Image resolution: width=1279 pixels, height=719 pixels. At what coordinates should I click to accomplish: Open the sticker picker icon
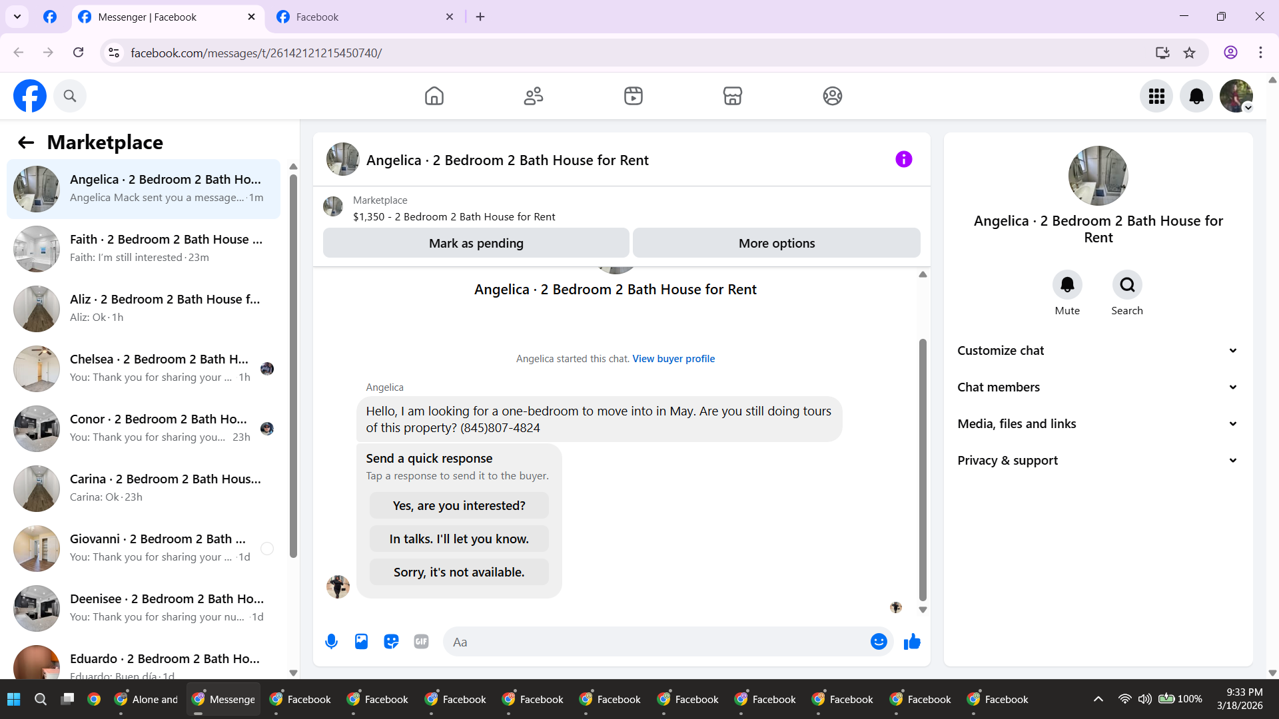point(391,642)
